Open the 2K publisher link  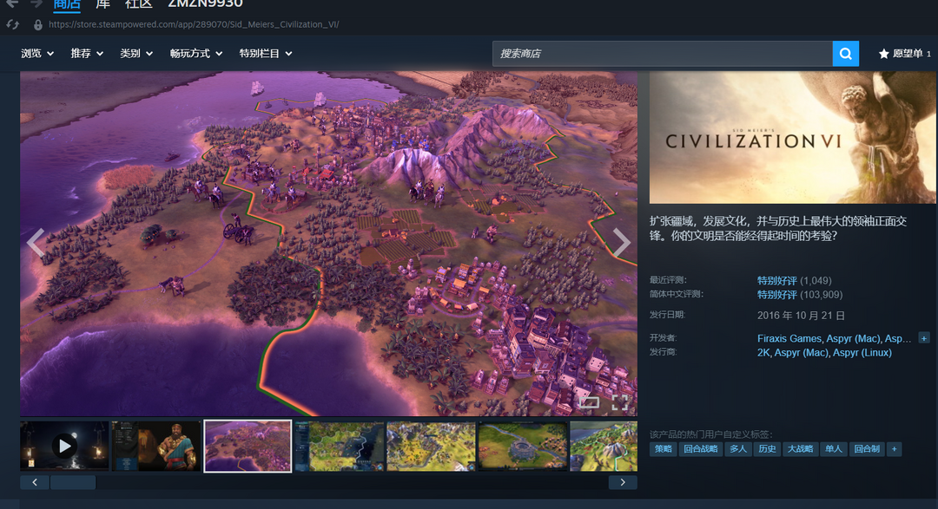(763, 352)
